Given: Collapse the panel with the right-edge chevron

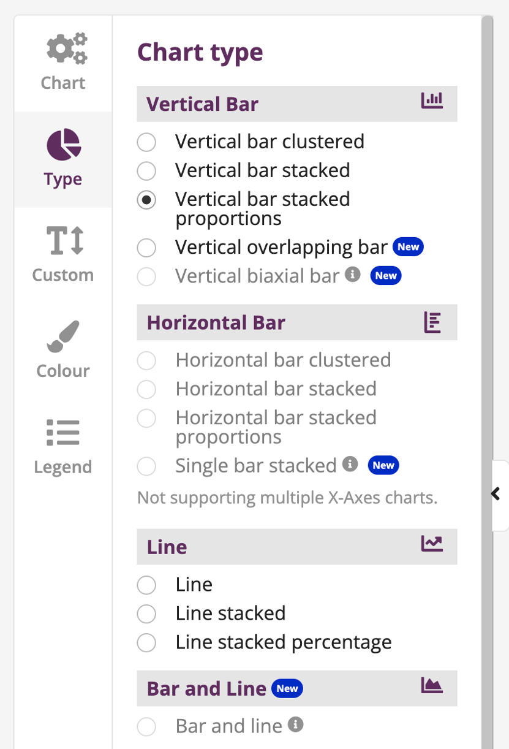Looking at the screenshot, I should tap(496, 493).
